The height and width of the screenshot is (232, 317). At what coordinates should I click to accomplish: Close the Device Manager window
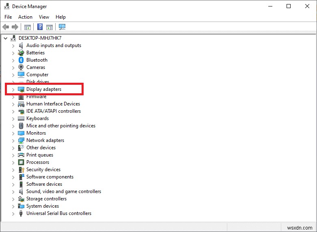[x=307, y=6]
